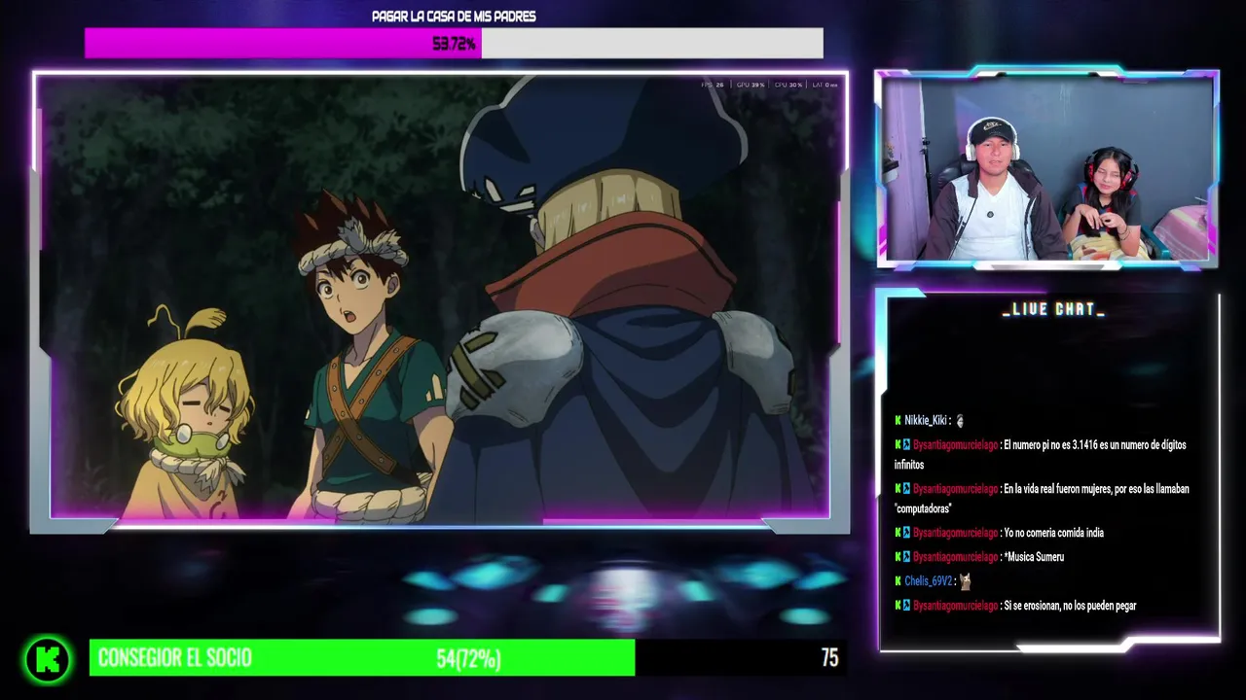Click the "53.72%" goal percentage
The image size is (1246, 700).
pos(454,44)
